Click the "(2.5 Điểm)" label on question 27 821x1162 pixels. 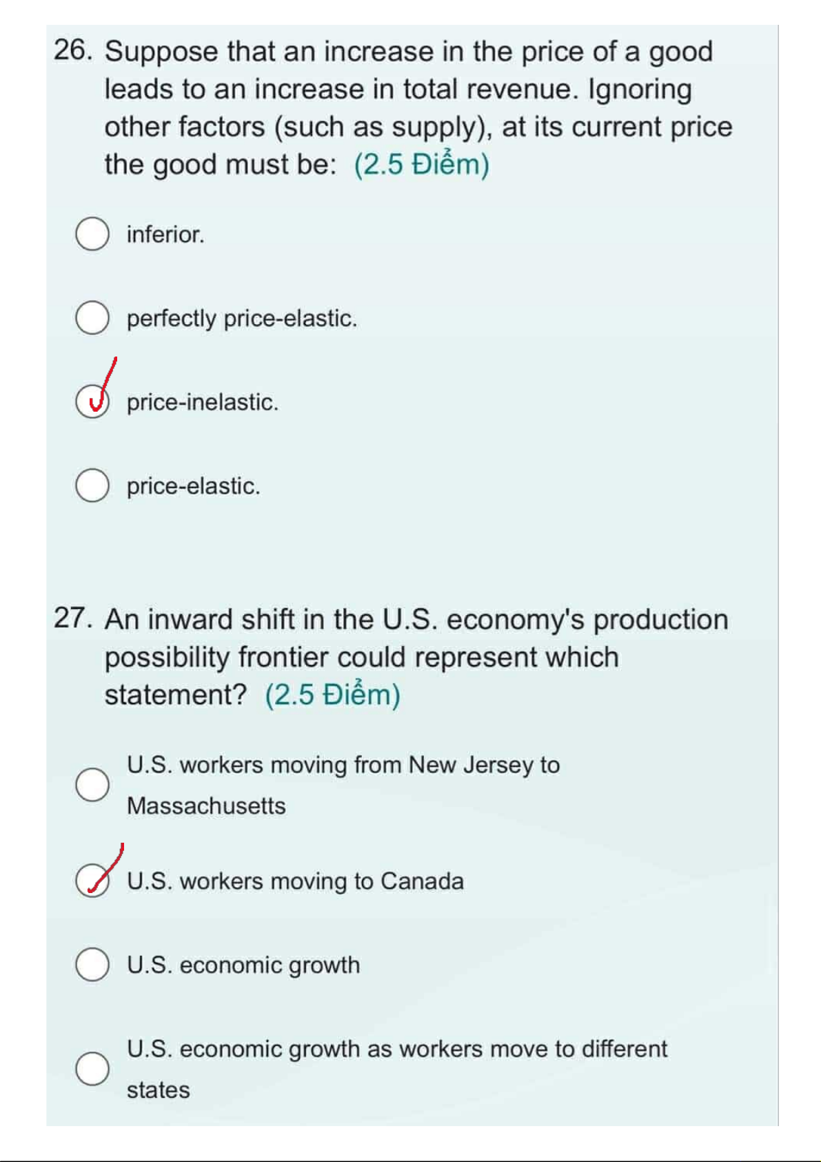click(332, 694)
